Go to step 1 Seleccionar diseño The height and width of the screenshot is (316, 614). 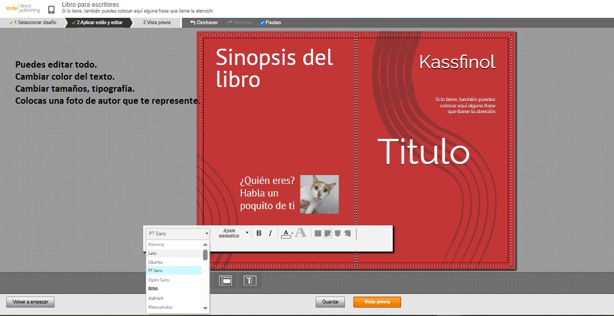(x=33, y=23)
